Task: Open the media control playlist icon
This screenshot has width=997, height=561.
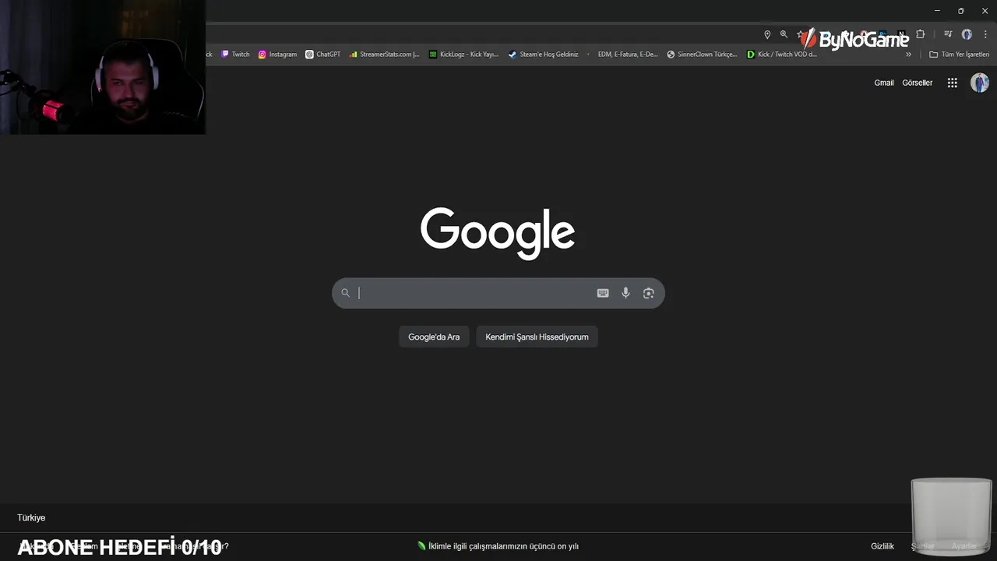Action: pyautogui.click(x=948, y=34)
